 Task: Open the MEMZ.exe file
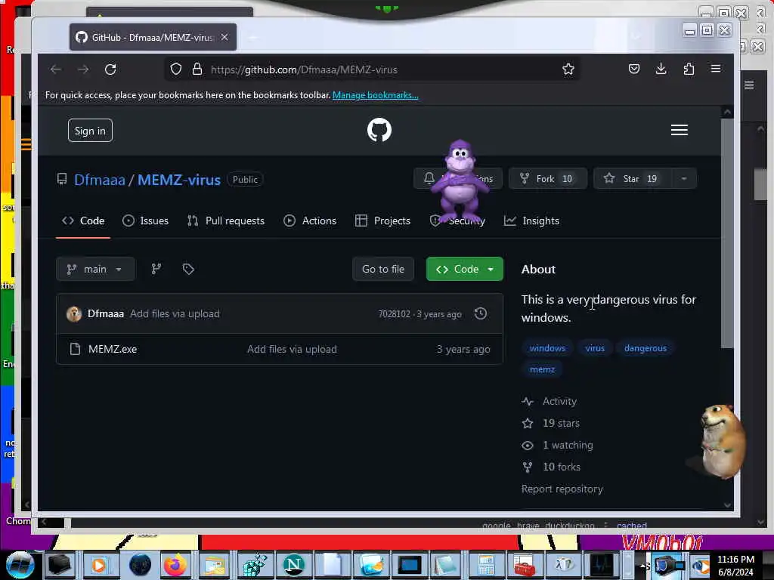tap(113, 349)
